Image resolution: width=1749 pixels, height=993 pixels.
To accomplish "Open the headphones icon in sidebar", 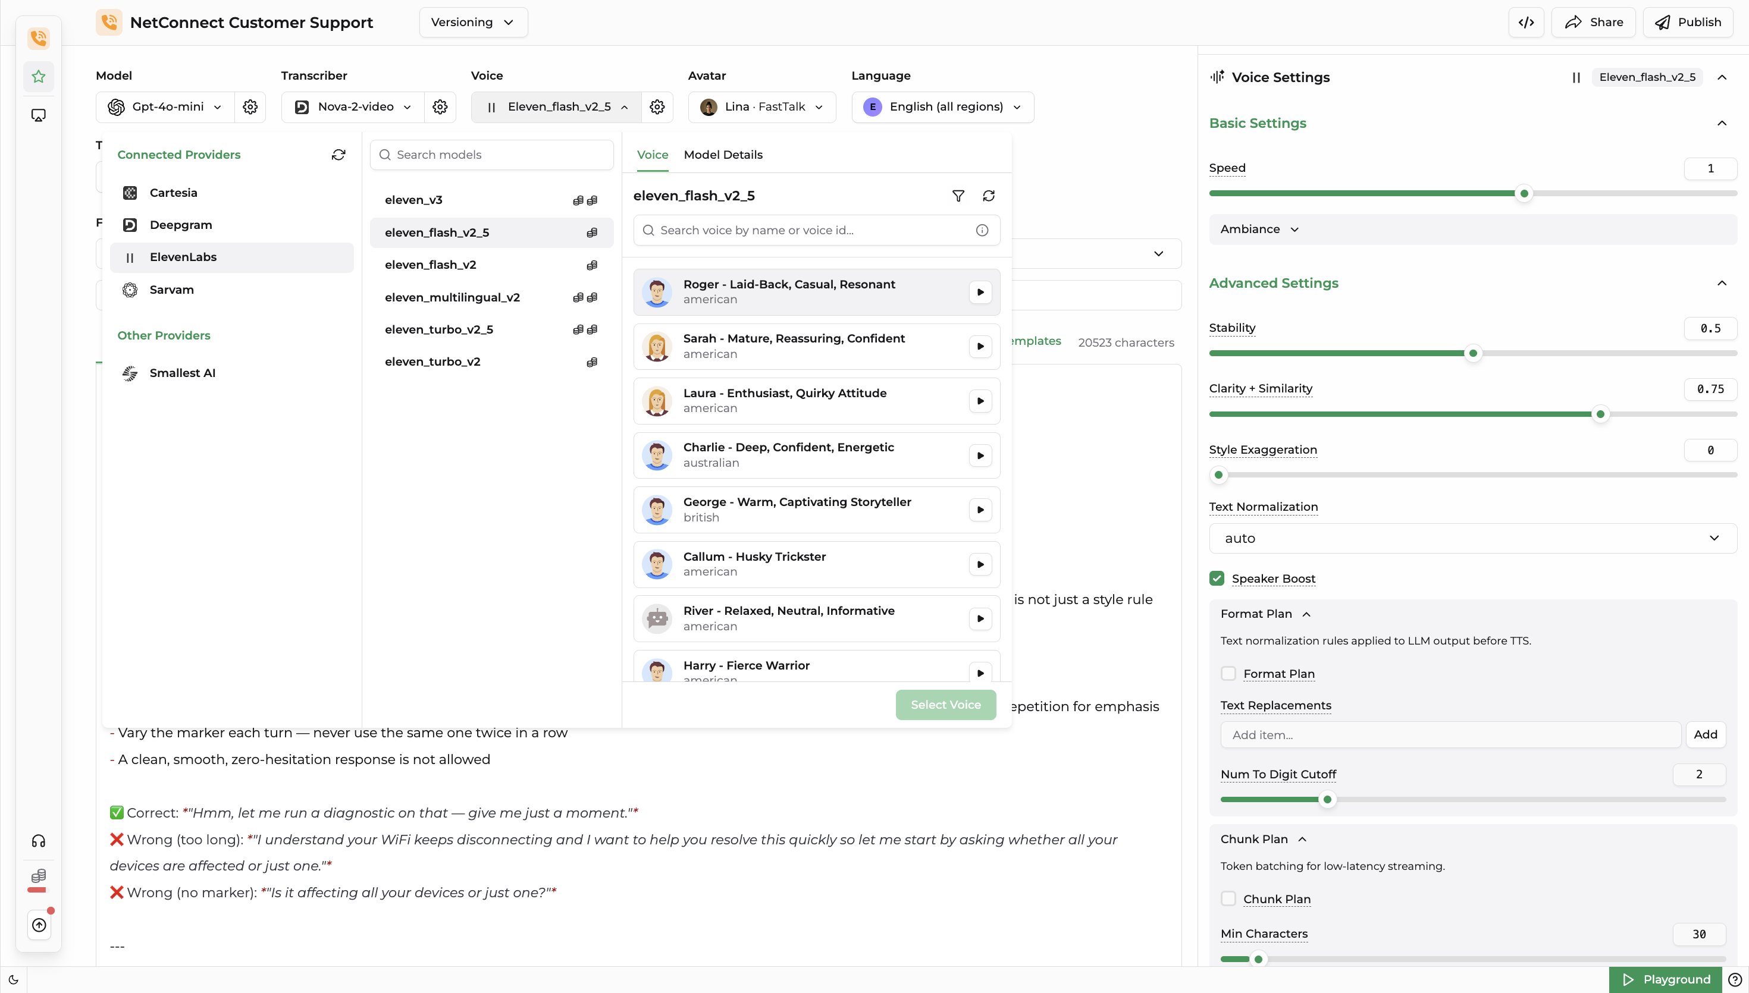I will coord(39,841).
